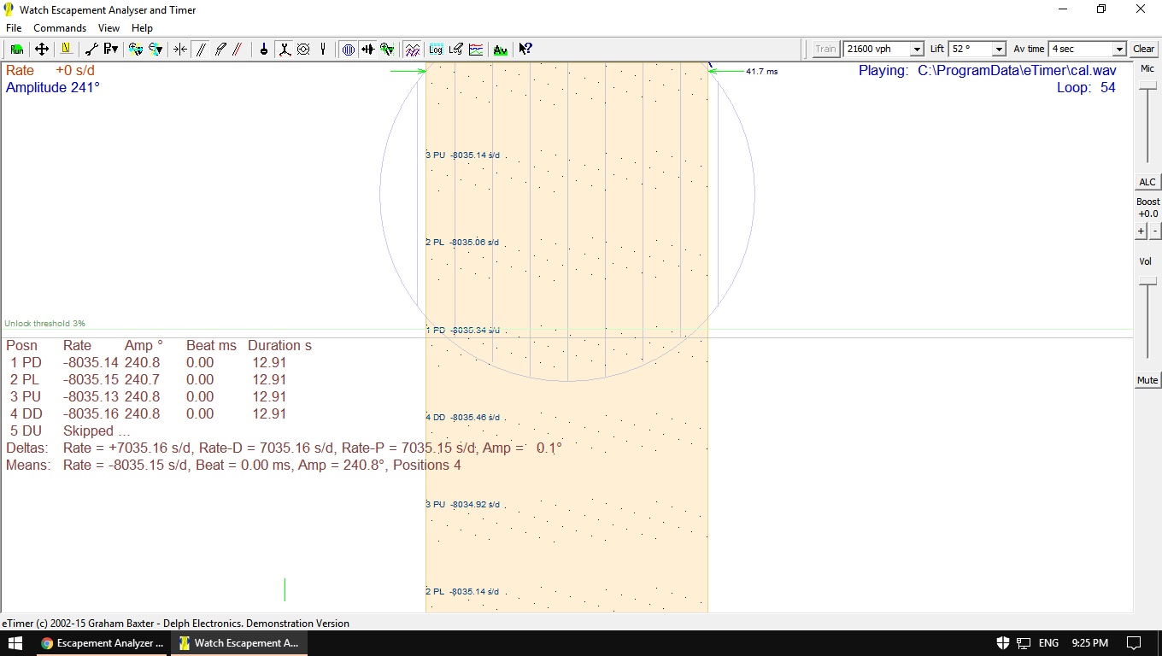Open the wrench settings tool
This screenshot has width=1162, height=656.
(x=91, y=50)
